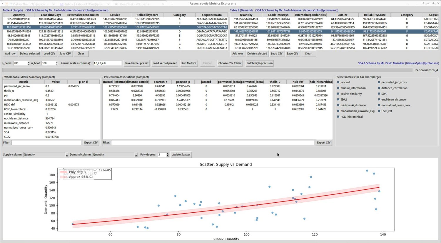Click Save kernel preset button
The height and width of the screenshot is (243, 441).
coord(136,63)
